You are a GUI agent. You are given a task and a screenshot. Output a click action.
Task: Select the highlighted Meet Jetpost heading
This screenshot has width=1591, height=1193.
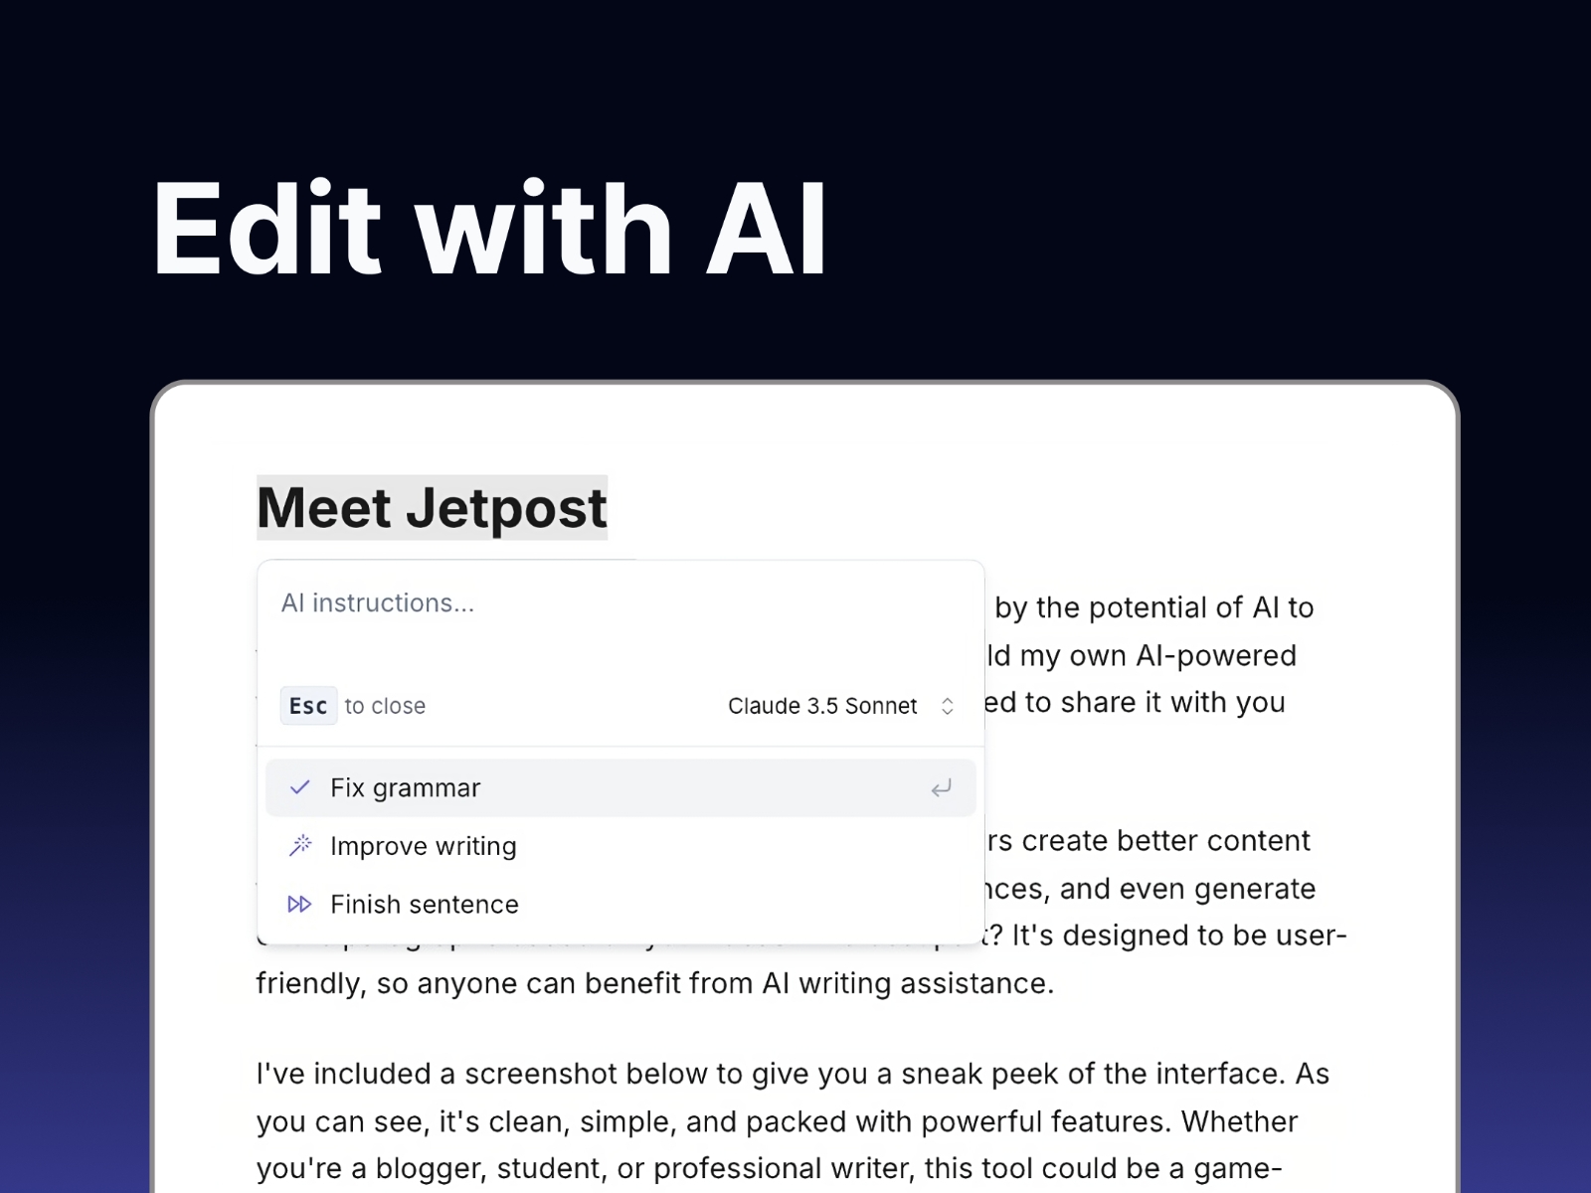(x=432, y=508)
